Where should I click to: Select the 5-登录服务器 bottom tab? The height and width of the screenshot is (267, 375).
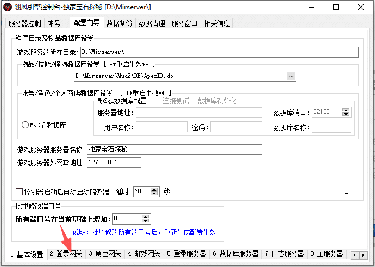click(186, 254)
